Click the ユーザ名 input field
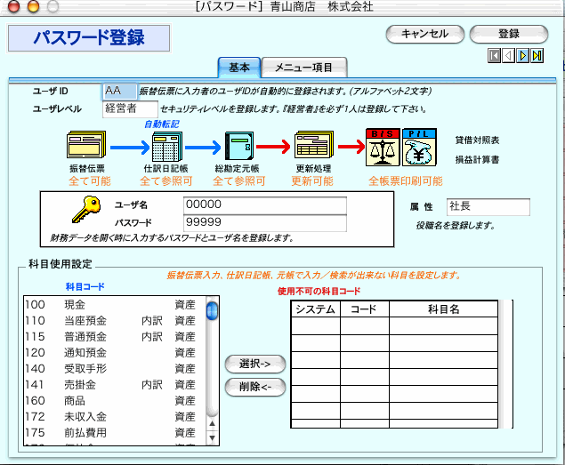This screenshot has height=465, width=565. click(x=264, y=204)
